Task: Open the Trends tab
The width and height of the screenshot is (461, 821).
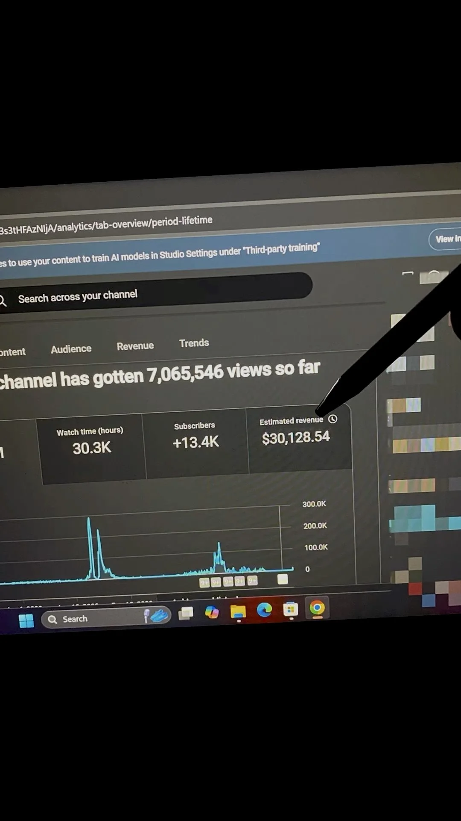Action: [x=194, y=343]
